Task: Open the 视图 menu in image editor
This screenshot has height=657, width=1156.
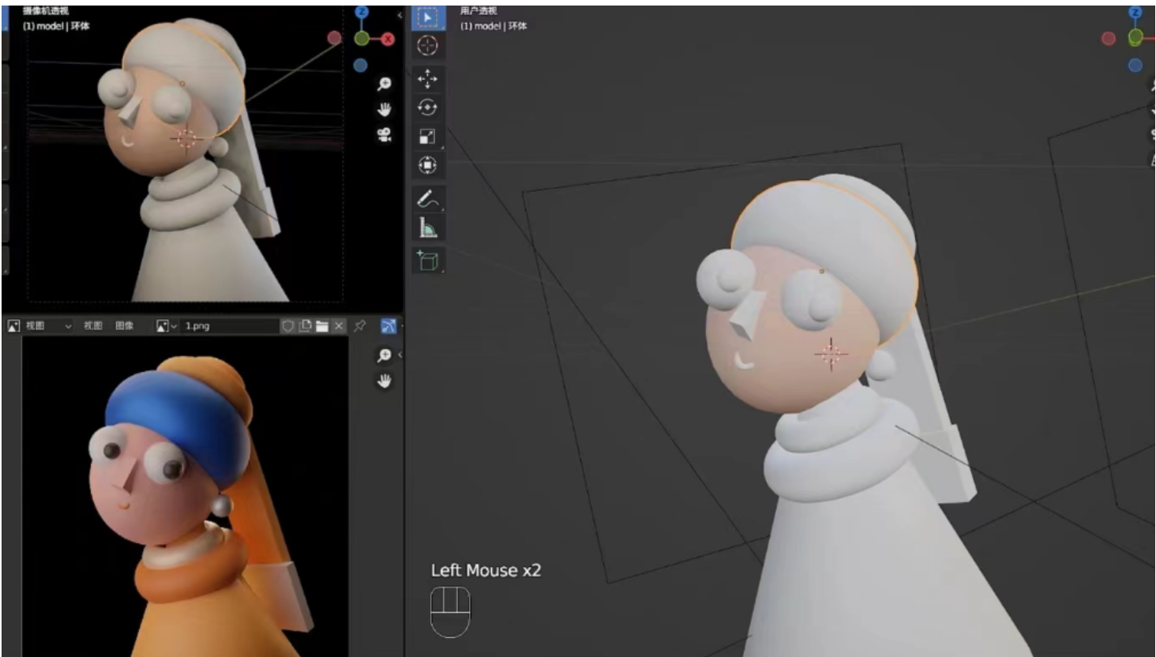Action: pos(93,325)
